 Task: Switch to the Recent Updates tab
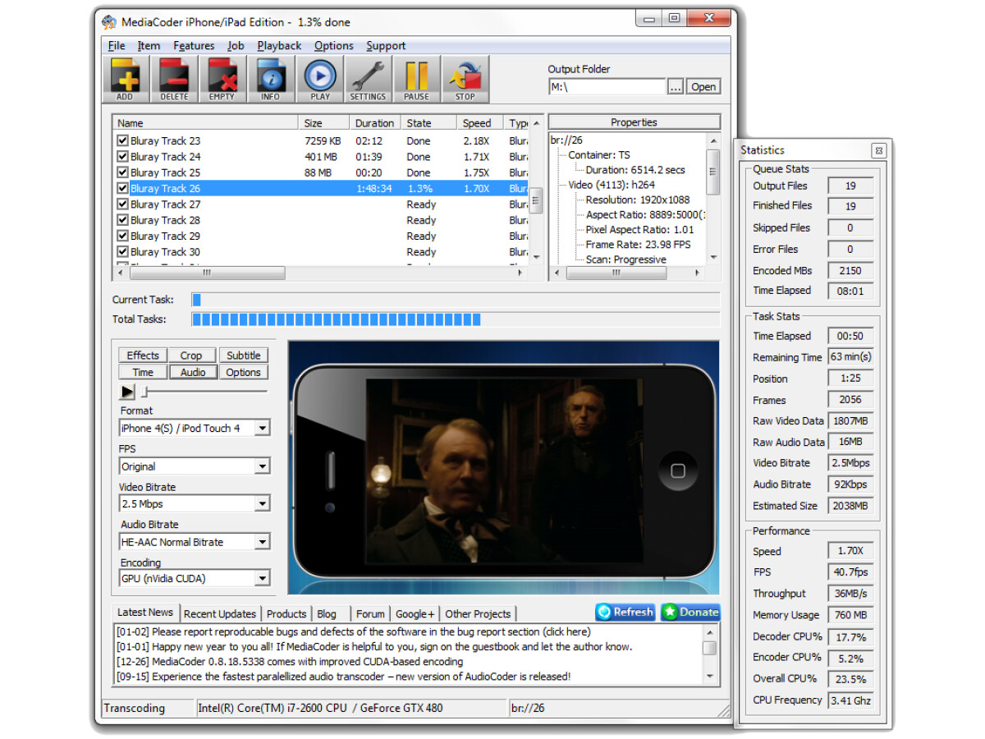220,614
